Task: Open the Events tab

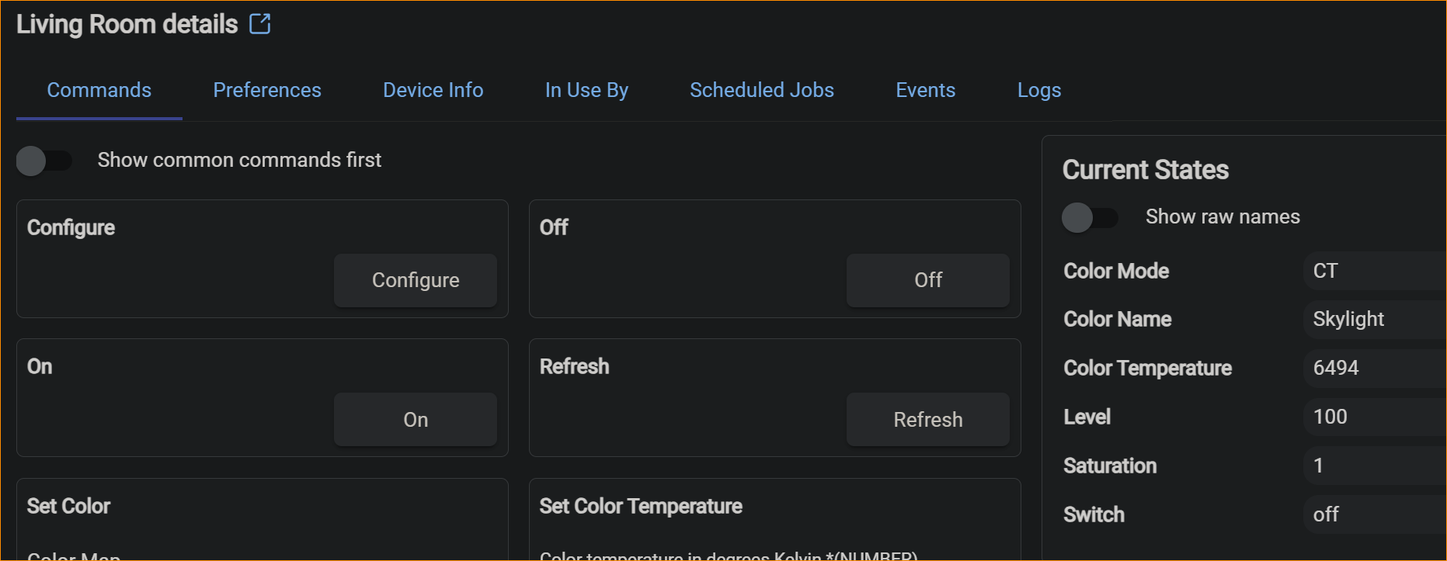Action: point(925,91)
